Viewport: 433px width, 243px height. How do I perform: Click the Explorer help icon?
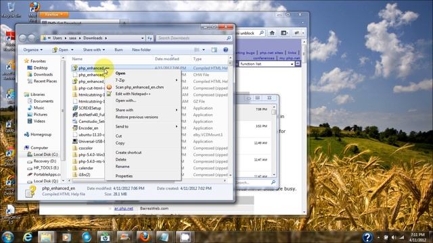225,50
